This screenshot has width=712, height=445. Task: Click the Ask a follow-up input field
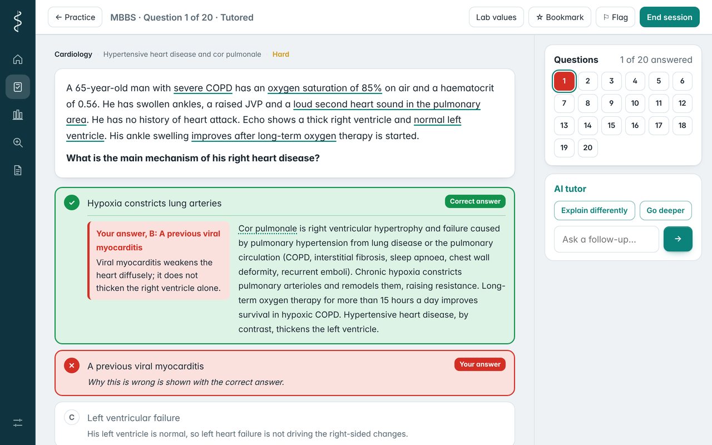[x=606, y=239]
